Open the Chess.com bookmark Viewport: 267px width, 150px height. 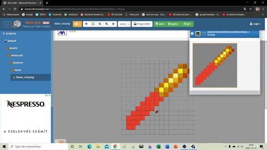pyautogui.click(x=132, y=15)
